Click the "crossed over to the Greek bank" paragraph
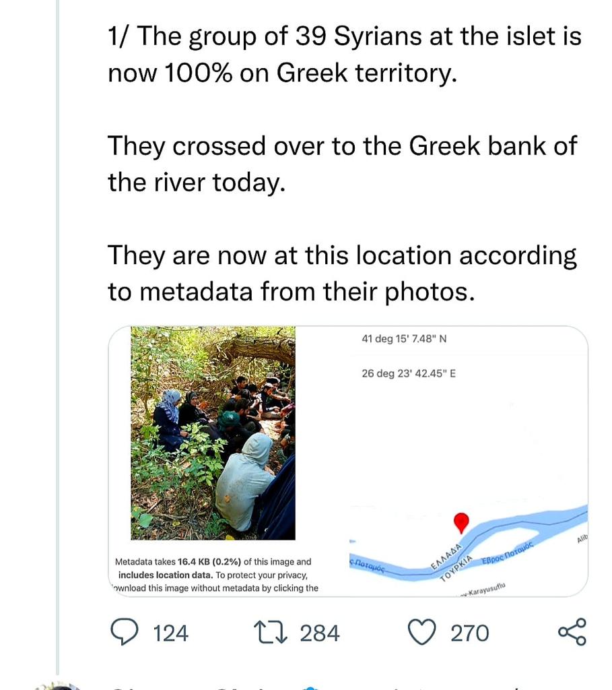The height and width of the screenshot is (690, 612). click(342, 164)
